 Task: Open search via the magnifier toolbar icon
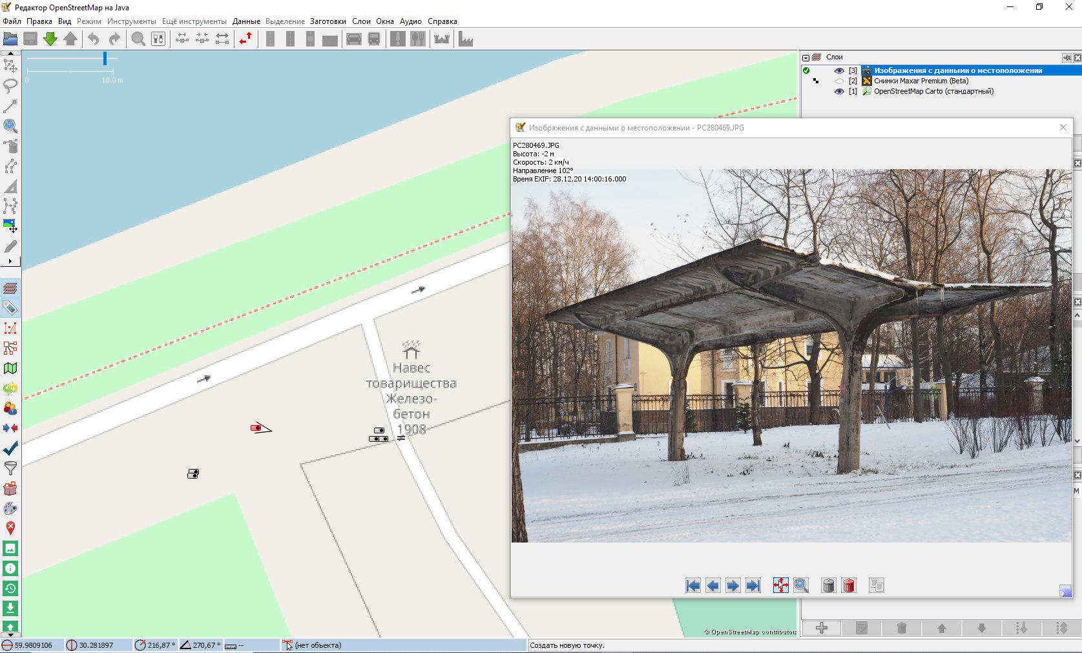tap(138, 39)
